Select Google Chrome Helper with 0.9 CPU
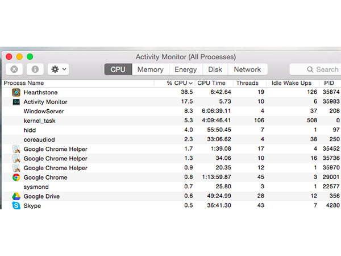341x256 pixels. click(56, 168)
